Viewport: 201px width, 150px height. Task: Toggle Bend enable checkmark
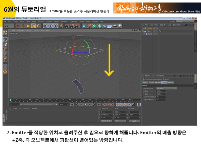157,34
